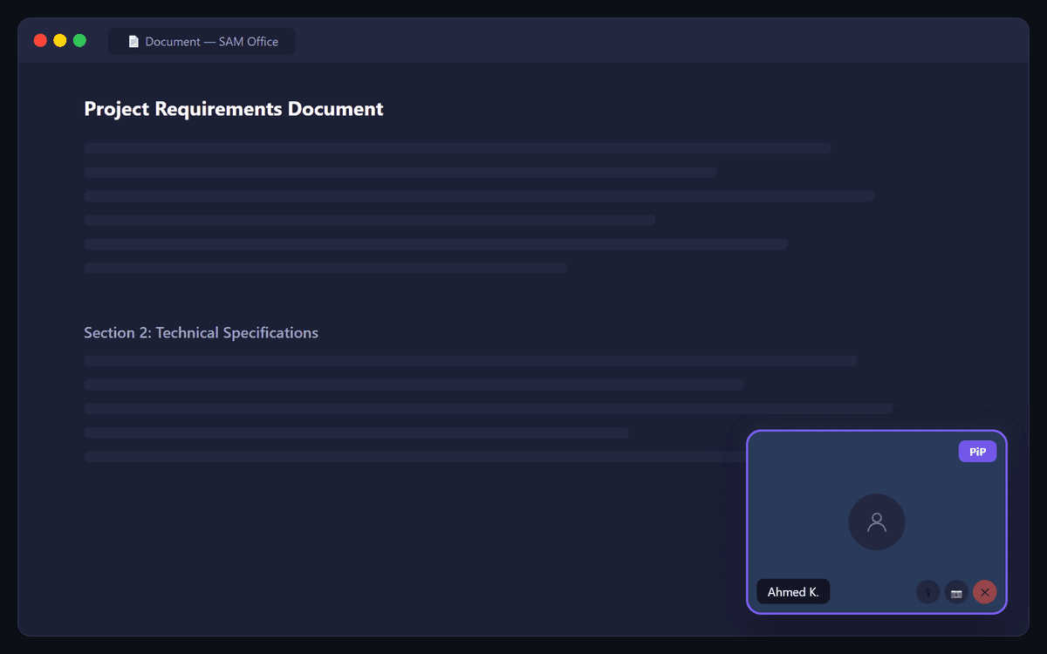Click Ahmed K.'s avatar placeholder icon
This screenshot has width=1047, height=654.
coord(876,522)
